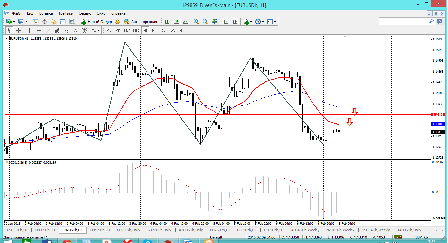Switch to the AUDNZDh,Weekly chart tab

coord(305,230)
